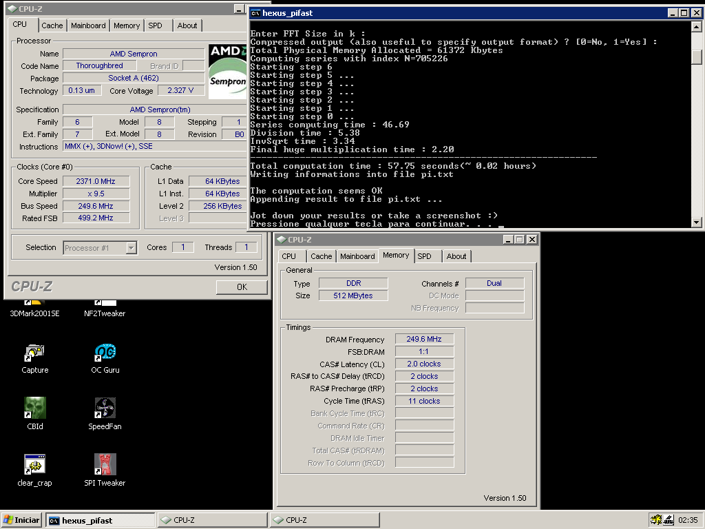Click the console scrollbar thumb
The width and height of the screenshot is (705, 529).
click(x=696, y=57)
